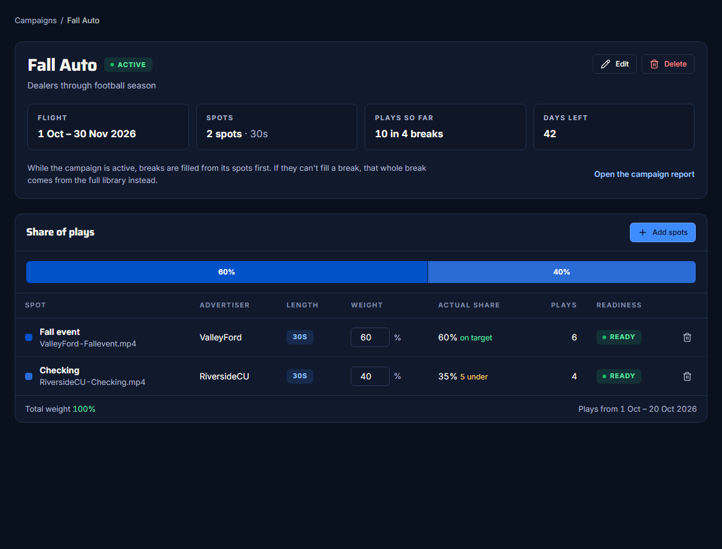Viewport: 722px width, 549px height.
Task: Click RiversideCU advertiser cell
Action: 224,376
